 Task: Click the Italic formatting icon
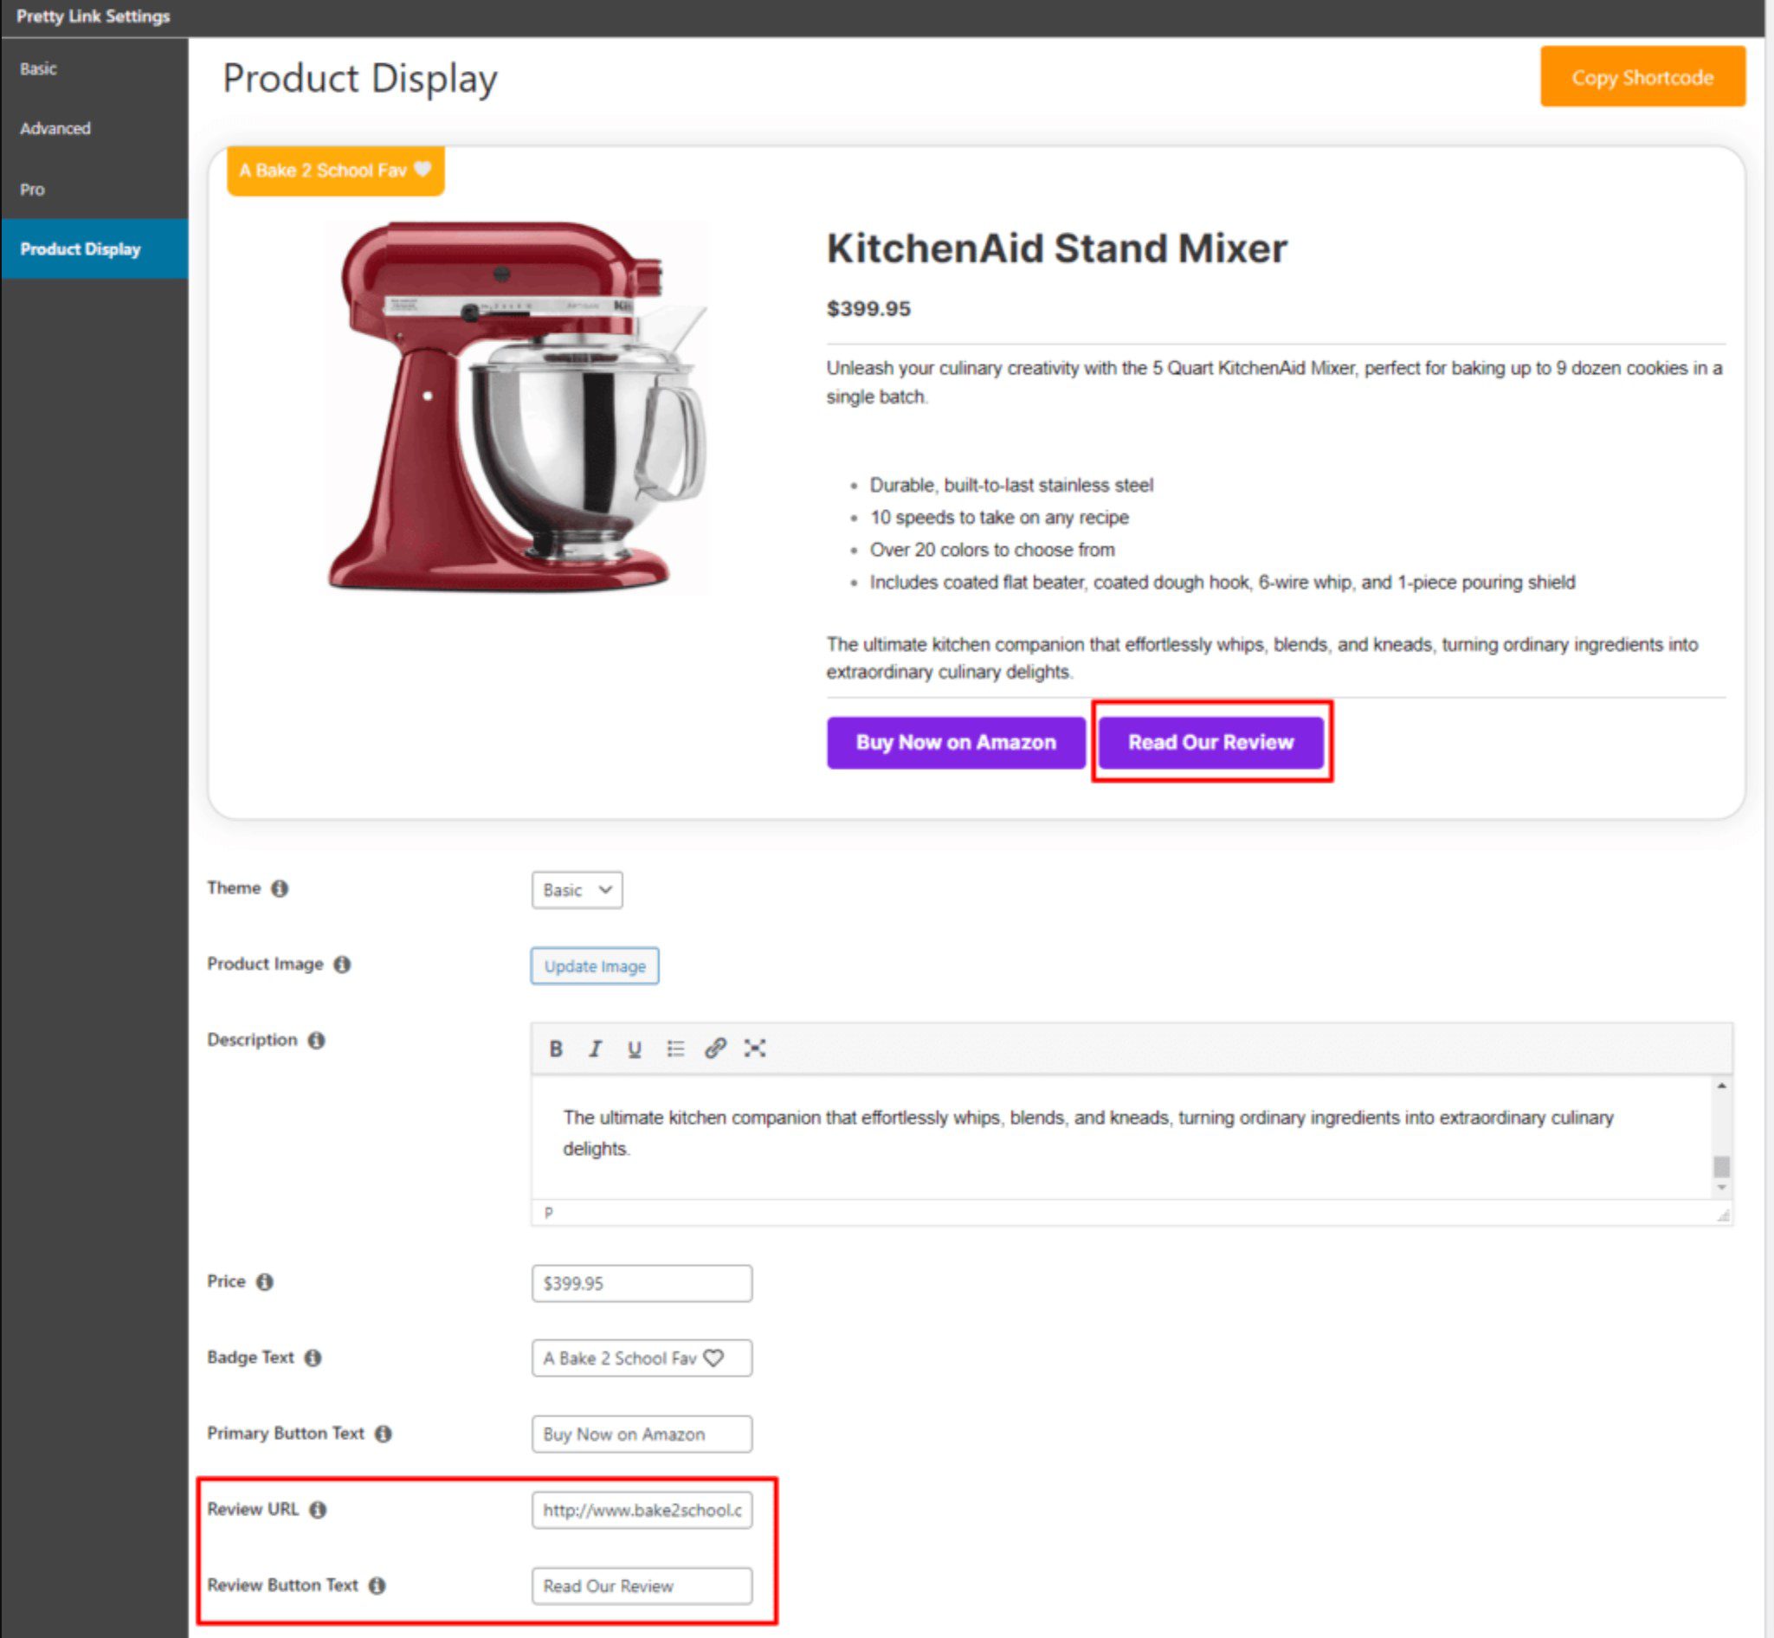pyautogui.click(x=592, y=1049)
